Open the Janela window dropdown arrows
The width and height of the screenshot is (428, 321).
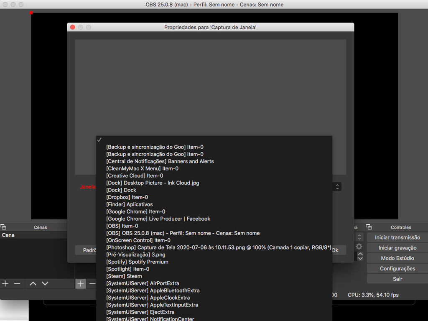pos(337,187)
